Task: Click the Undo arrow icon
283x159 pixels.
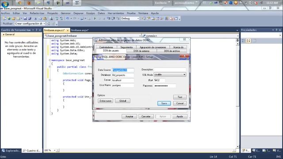Action: point(67,19)
